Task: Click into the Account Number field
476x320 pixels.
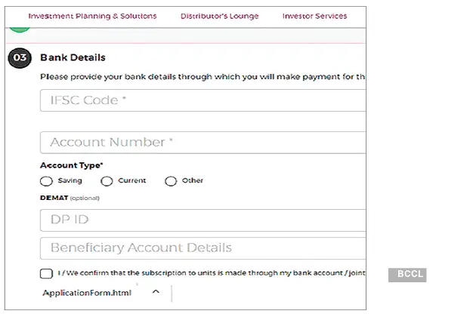Action: coord(202,142)
